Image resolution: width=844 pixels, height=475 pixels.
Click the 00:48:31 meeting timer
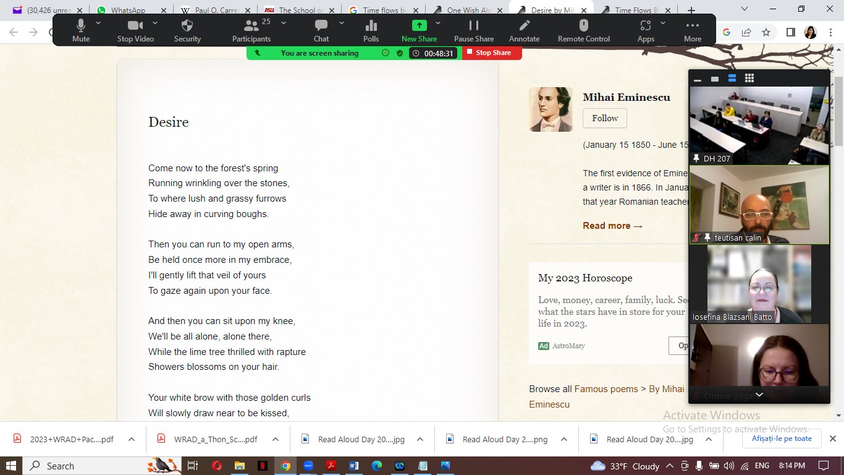[433, 53]
